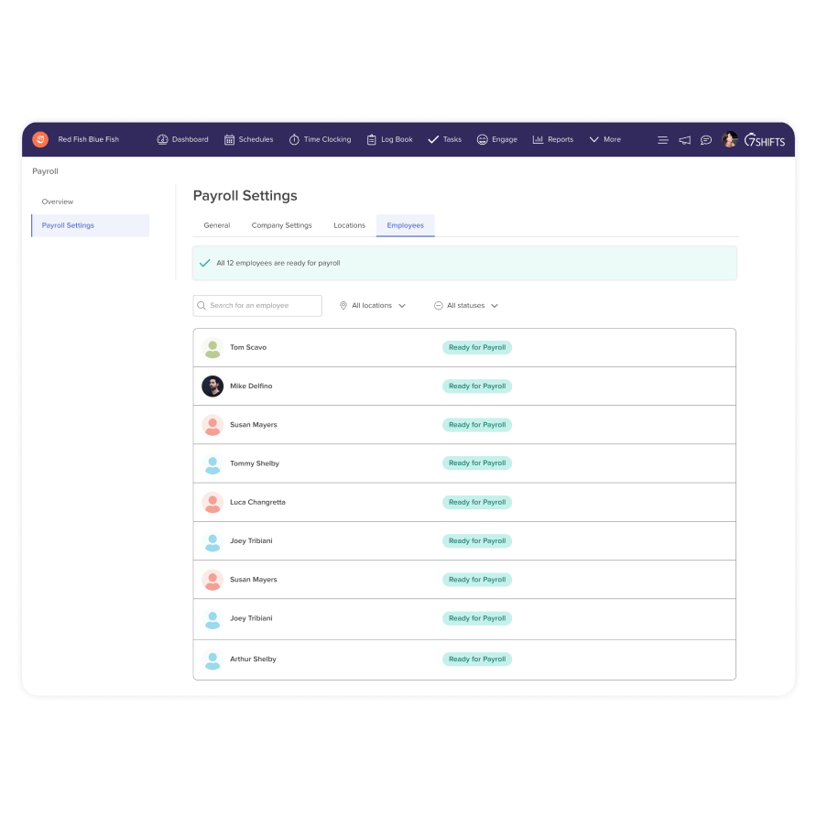Select the Time Clocking clock icon
The width and height of the screenshot is (817, 817).
[x=292, y=139]
